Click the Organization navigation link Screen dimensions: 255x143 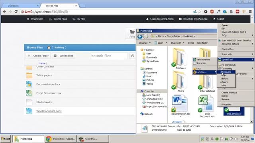tap(35, 19)
